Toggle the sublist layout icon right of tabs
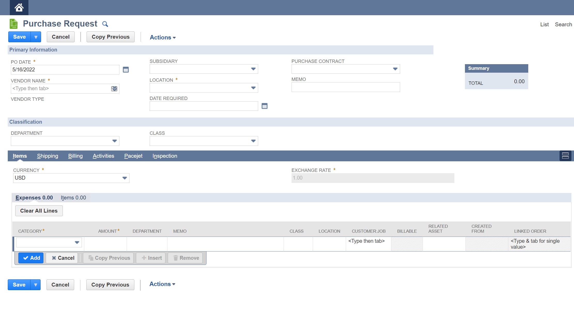Screen dimensions: 574x310 point(565,156)
